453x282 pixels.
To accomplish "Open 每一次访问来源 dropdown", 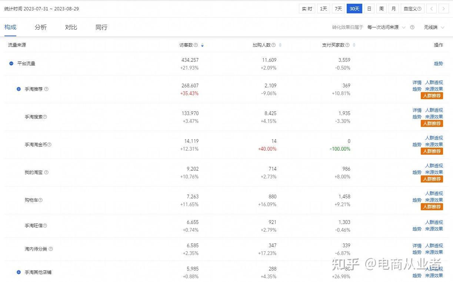I will point(386,27).
